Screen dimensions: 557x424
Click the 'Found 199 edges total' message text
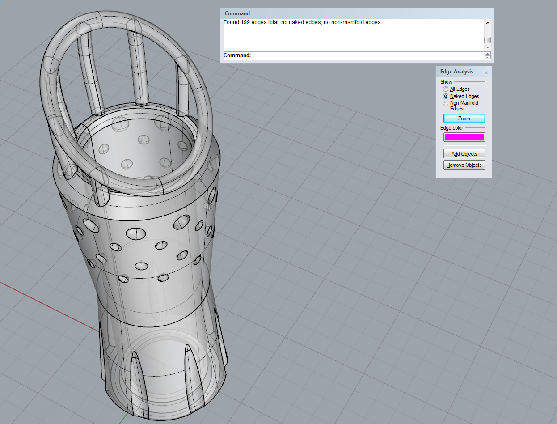click(303, 22)
